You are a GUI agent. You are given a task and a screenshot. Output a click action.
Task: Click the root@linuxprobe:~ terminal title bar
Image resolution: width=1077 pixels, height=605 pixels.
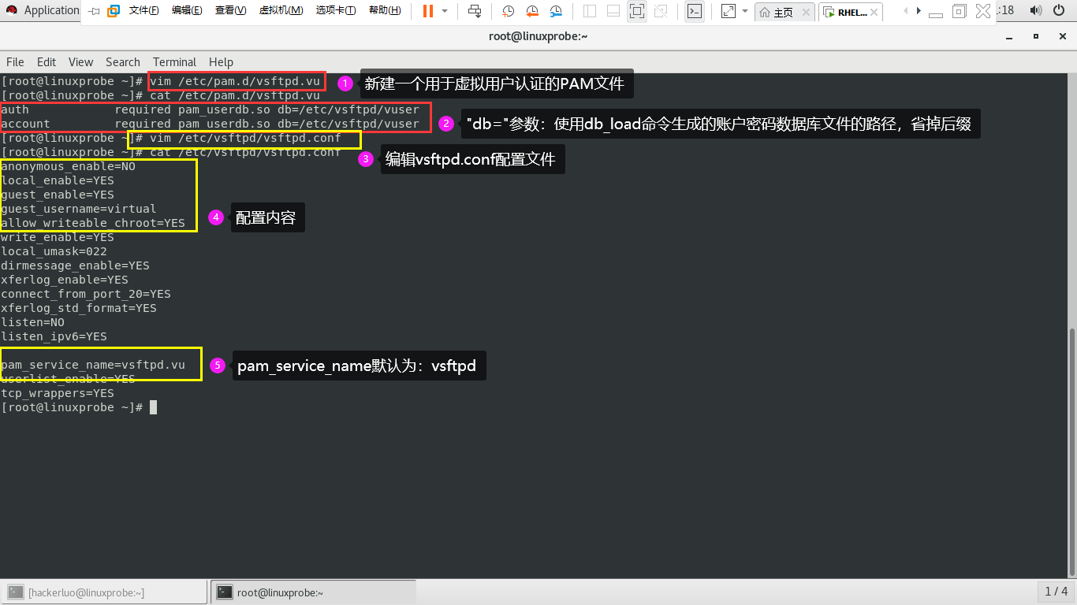coord(538,36)
